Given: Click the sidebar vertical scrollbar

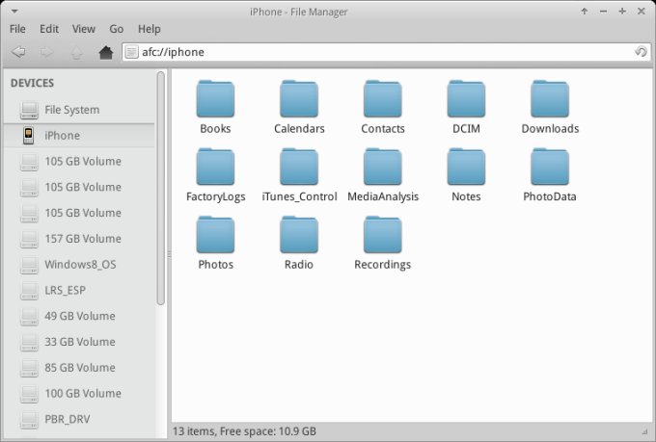Looking at the screenshot, I should click(x=160, y=193).
